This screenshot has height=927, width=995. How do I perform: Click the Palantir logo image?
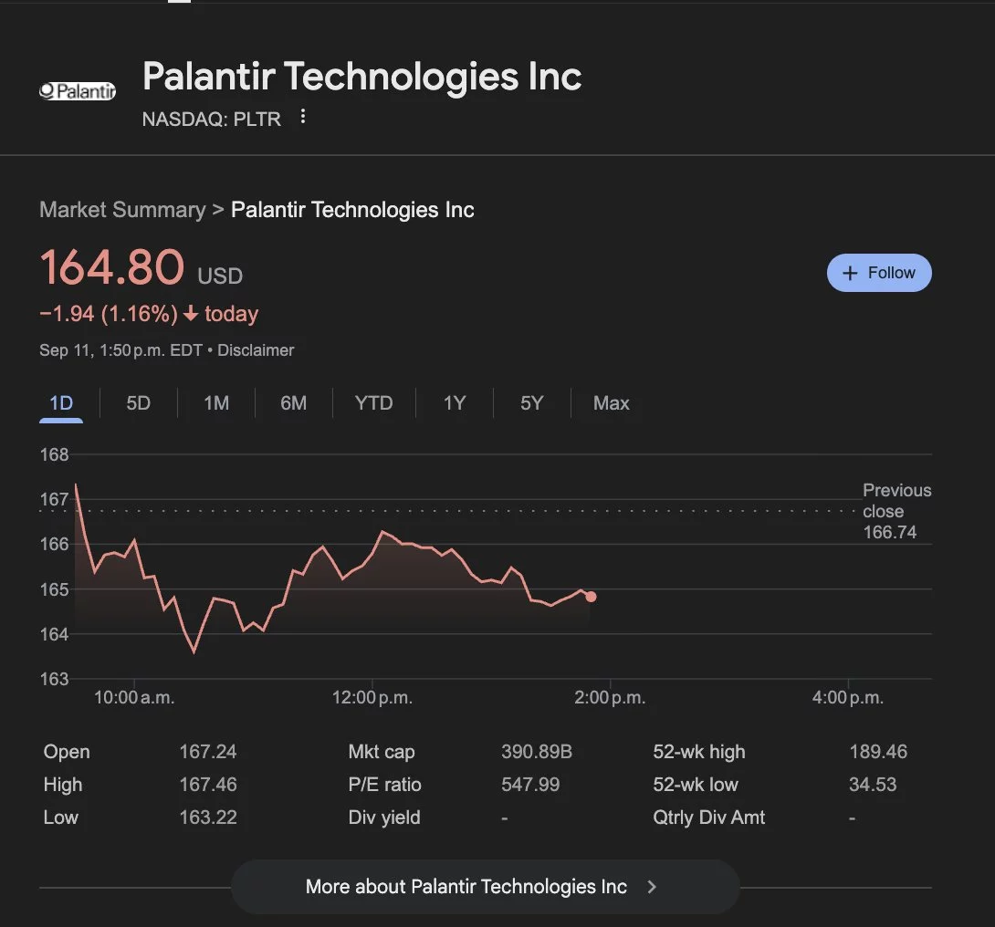(78, 91)
